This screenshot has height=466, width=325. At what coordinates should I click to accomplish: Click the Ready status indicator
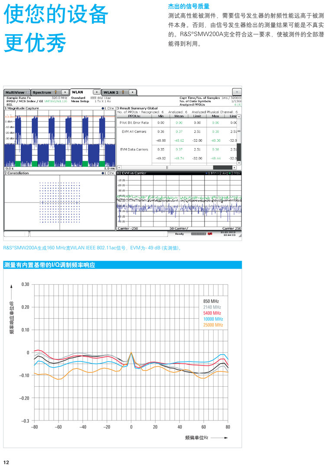(x=179, y=234)
